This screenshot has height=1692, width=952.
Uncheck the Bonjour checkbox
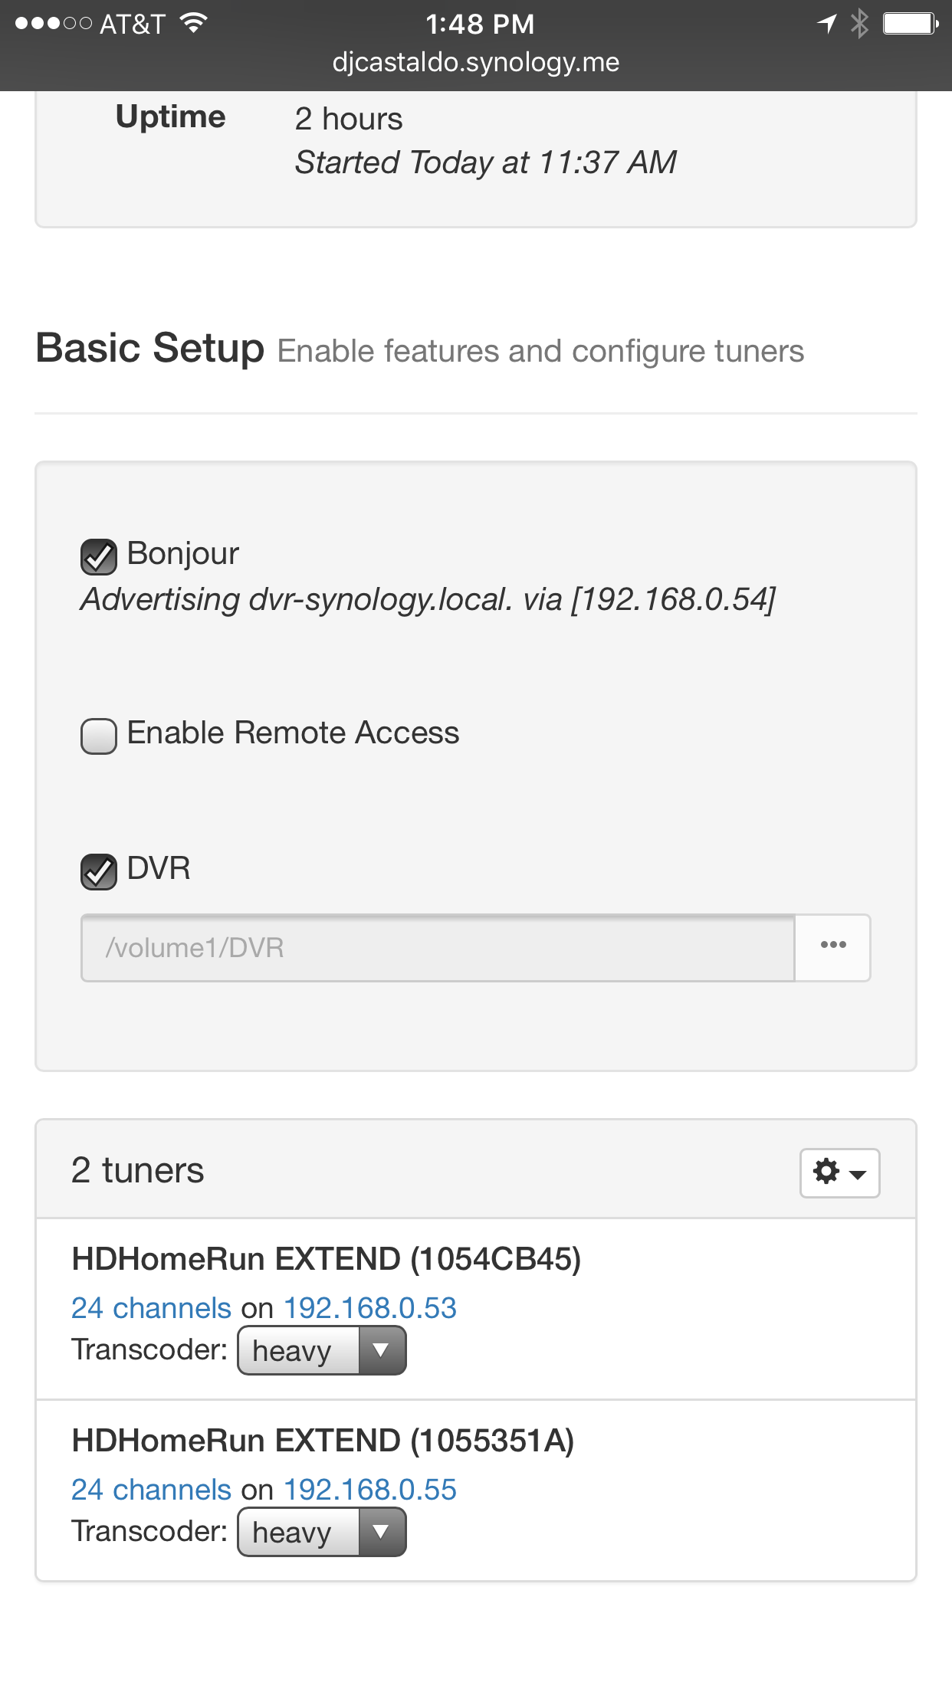click(x=99, y=556)
